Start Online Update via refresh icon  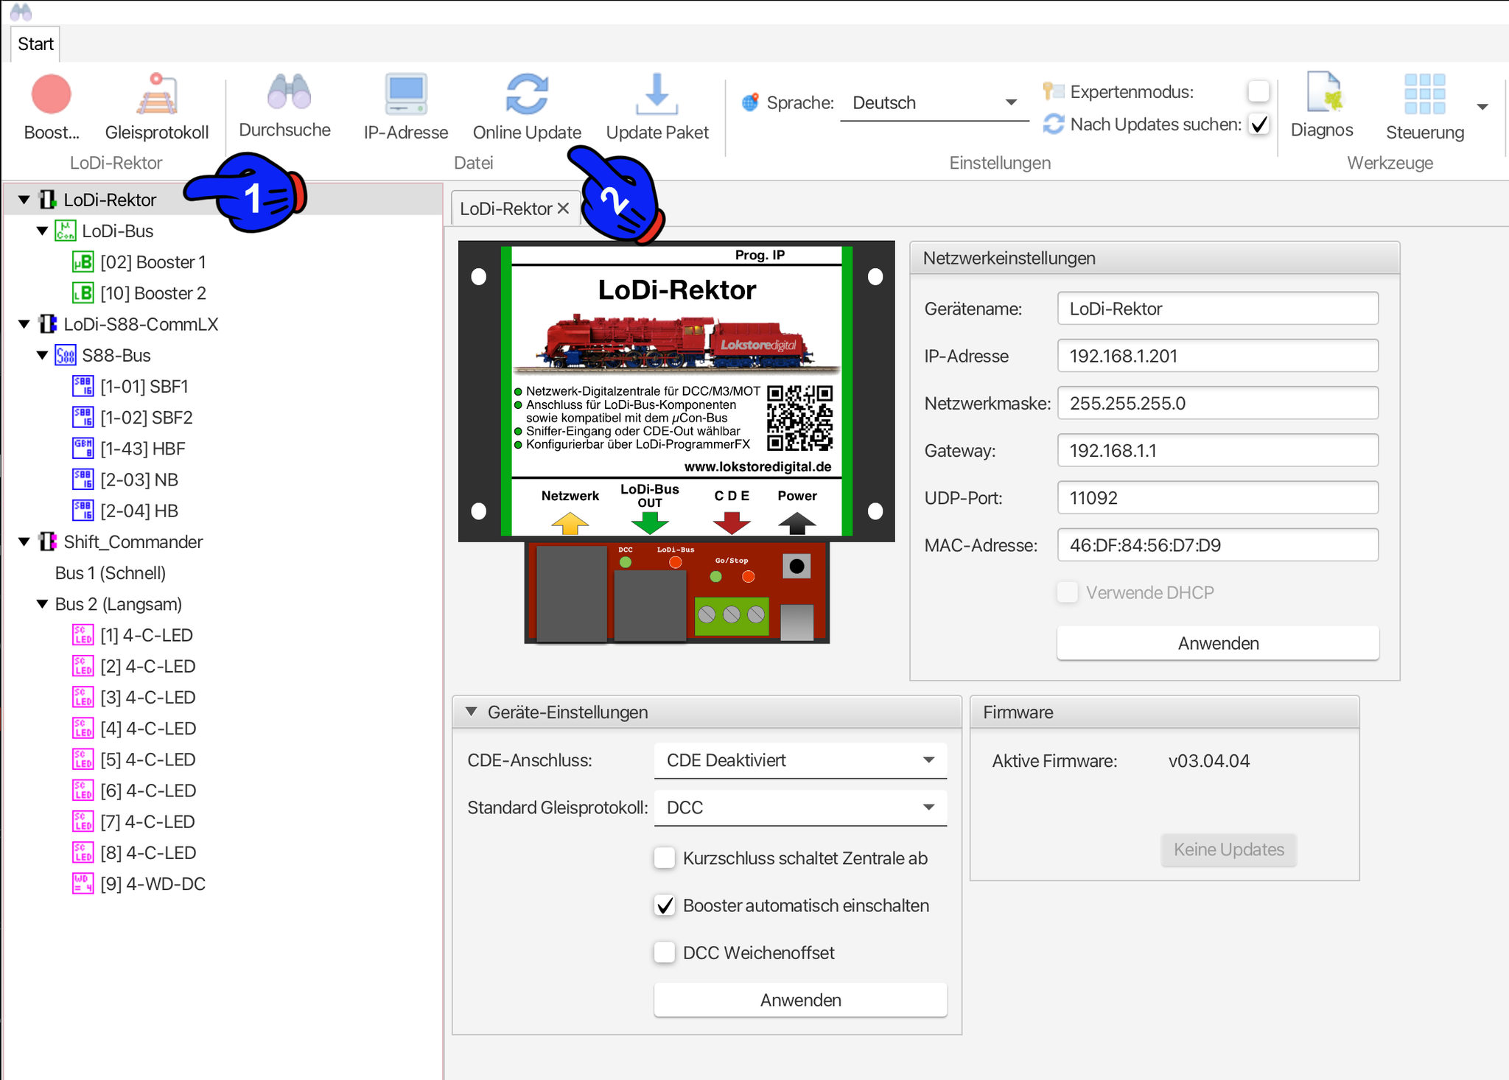click(x=527, y=95)
